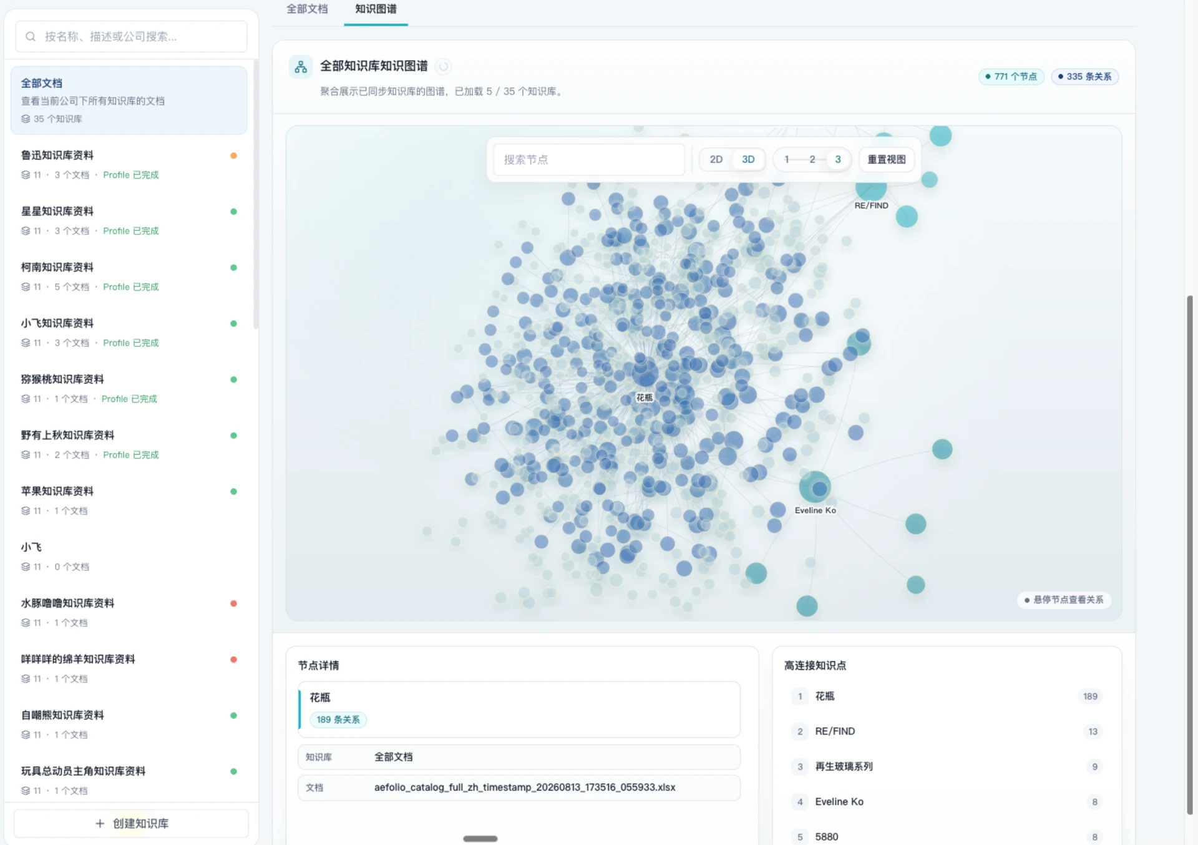
Task: Click the loading spinner next to the 全部知识库知识图谱 title
Action: (x=443, y=66)
